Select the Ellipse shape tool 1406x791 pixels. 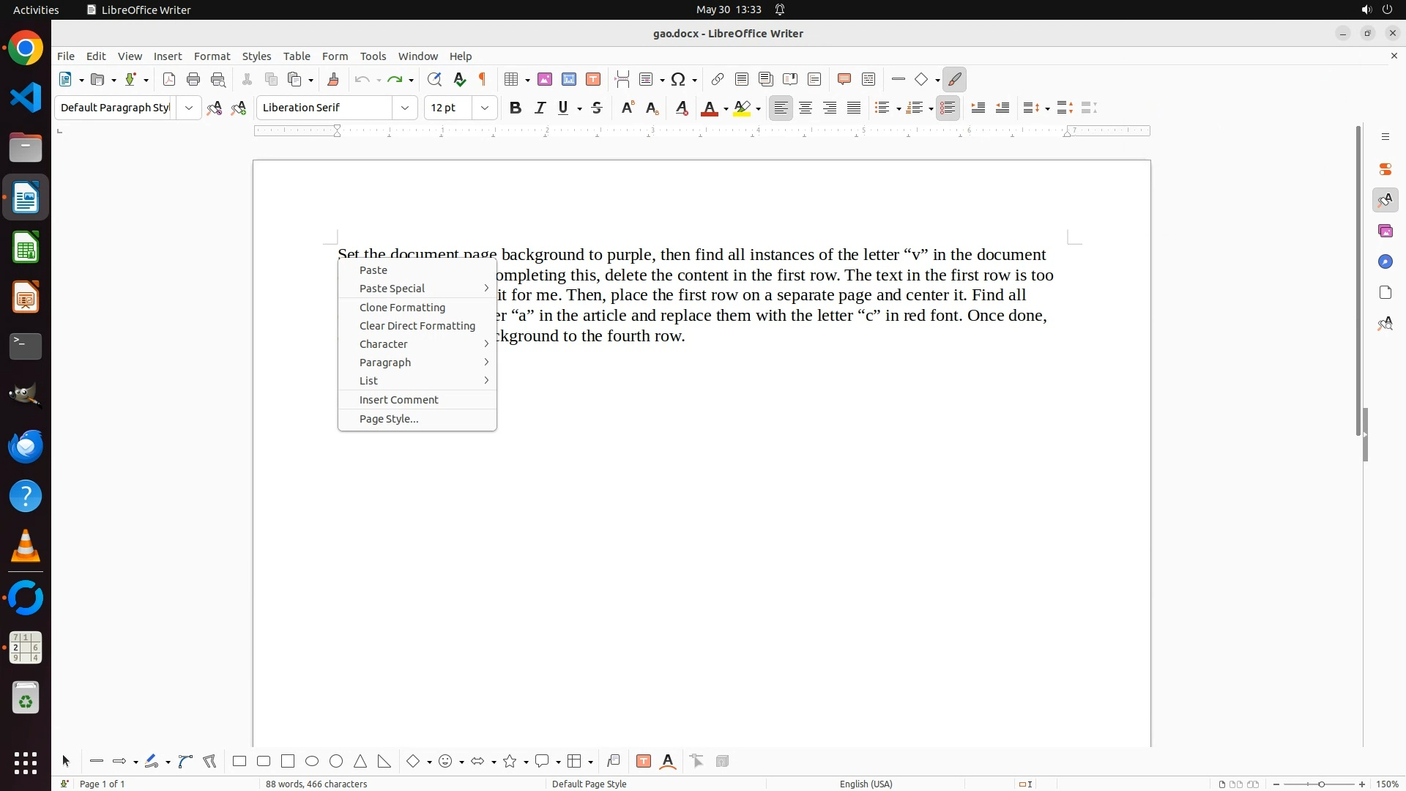pyautogui.click(x=312, y=762)
